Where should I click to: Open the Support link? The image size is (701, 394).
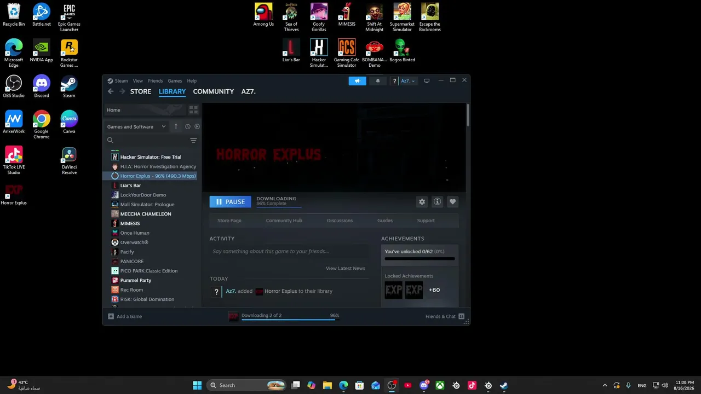coord(426,221)
